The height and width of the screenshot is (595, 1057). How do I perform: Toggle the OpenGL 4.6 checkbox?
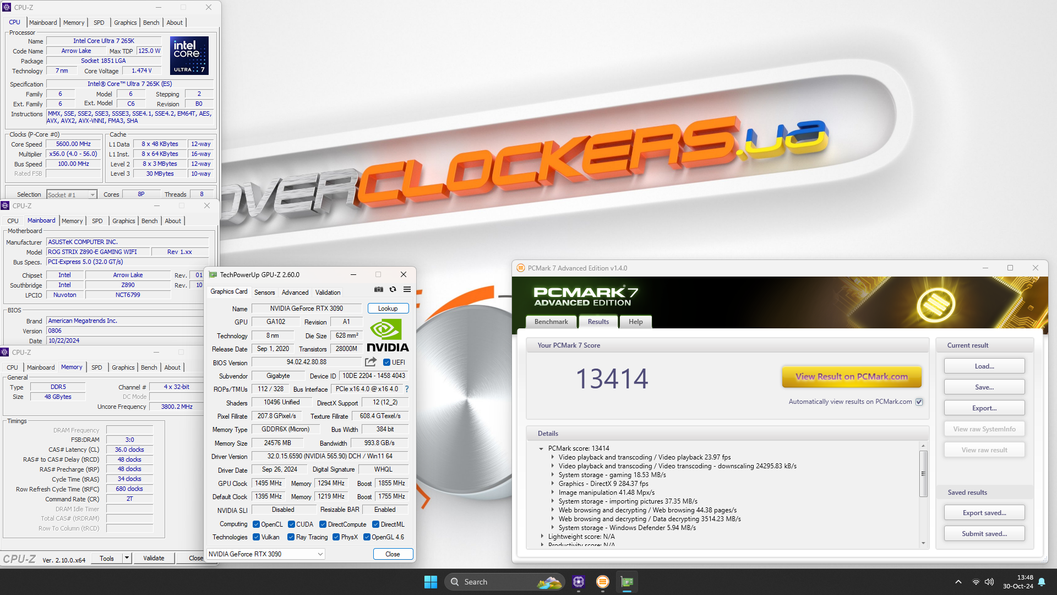pyautogui.click(x=367, y=537)
